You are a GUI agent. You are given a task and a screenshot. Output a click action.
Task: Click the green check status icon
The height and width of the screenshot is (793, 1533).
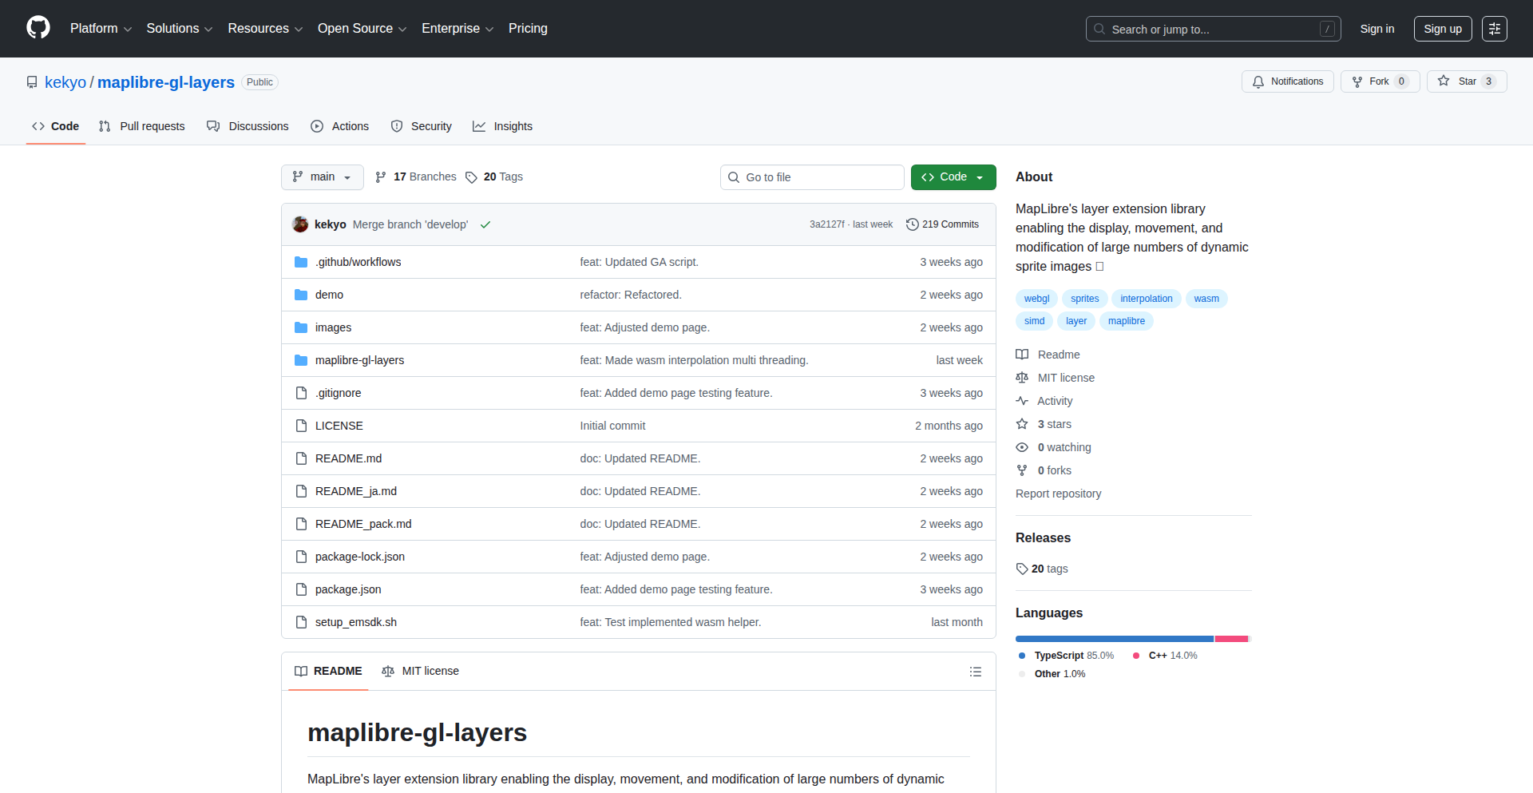click(485, 224)
